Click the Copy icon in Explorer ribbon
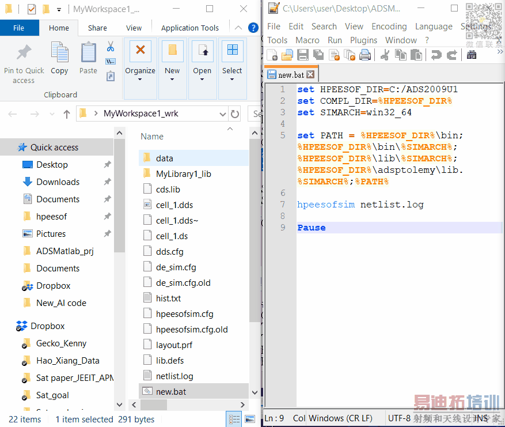This screenshot has height=427, width=505. tap(59, 58)
